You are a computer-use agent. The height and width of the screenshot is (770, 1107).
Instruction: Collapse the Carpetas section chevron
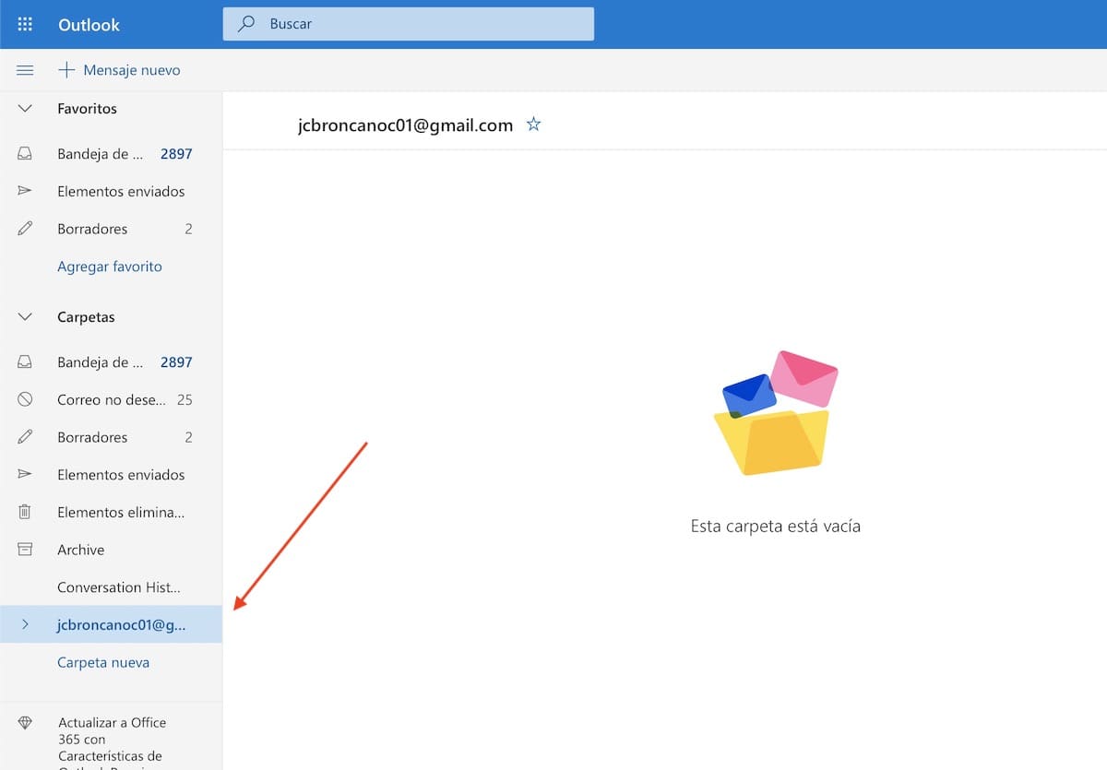pos(25,317)
